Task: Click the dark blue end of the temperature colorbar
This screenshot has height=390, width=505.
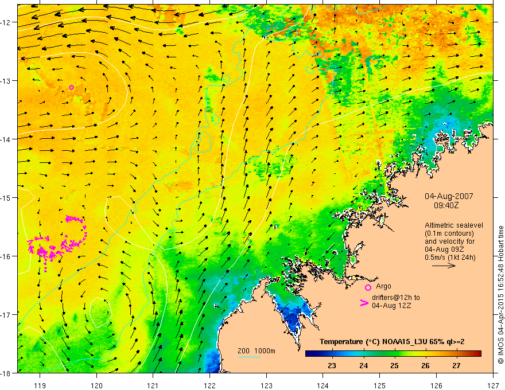Action: [312, 353]
